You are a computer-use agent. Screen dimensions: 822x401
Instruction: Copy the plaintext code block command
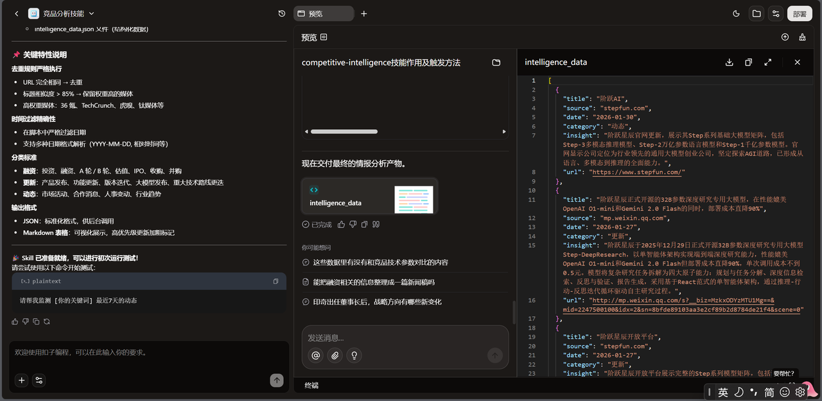click(275, 281)
